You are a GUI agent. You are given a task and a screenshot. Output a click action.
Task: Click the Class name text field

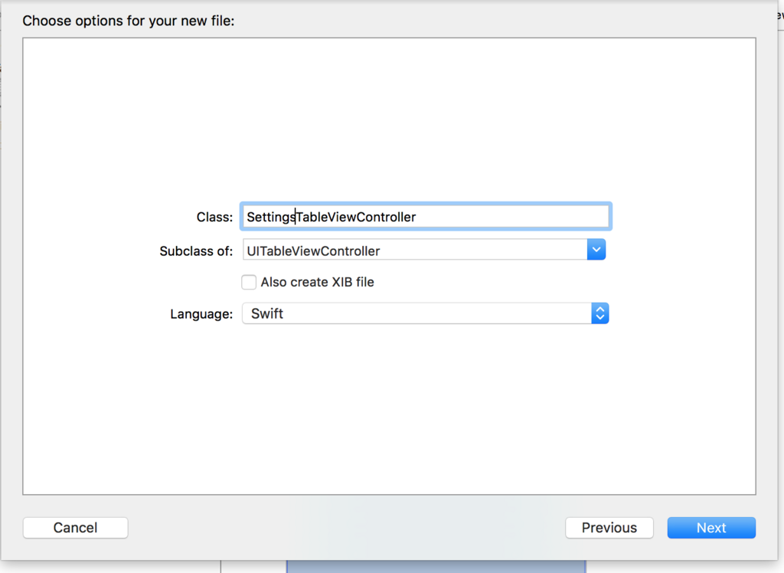(426, 217)
